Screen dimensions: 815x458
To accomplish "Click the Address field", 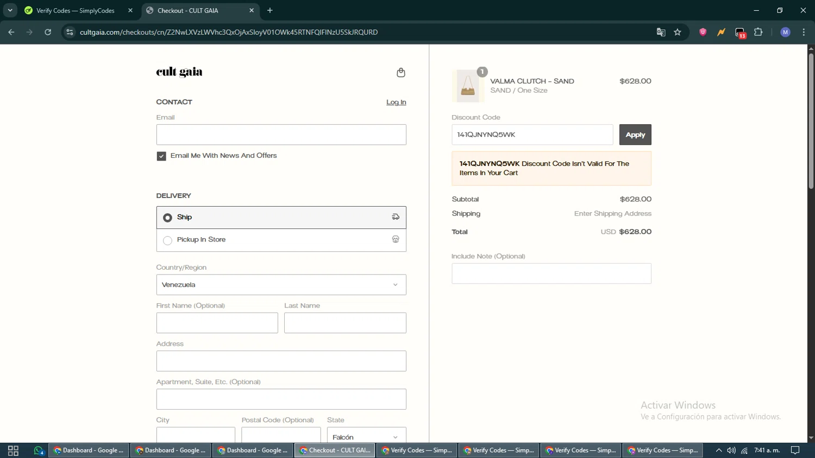I will pyautogui.click(x=281, y=361).
